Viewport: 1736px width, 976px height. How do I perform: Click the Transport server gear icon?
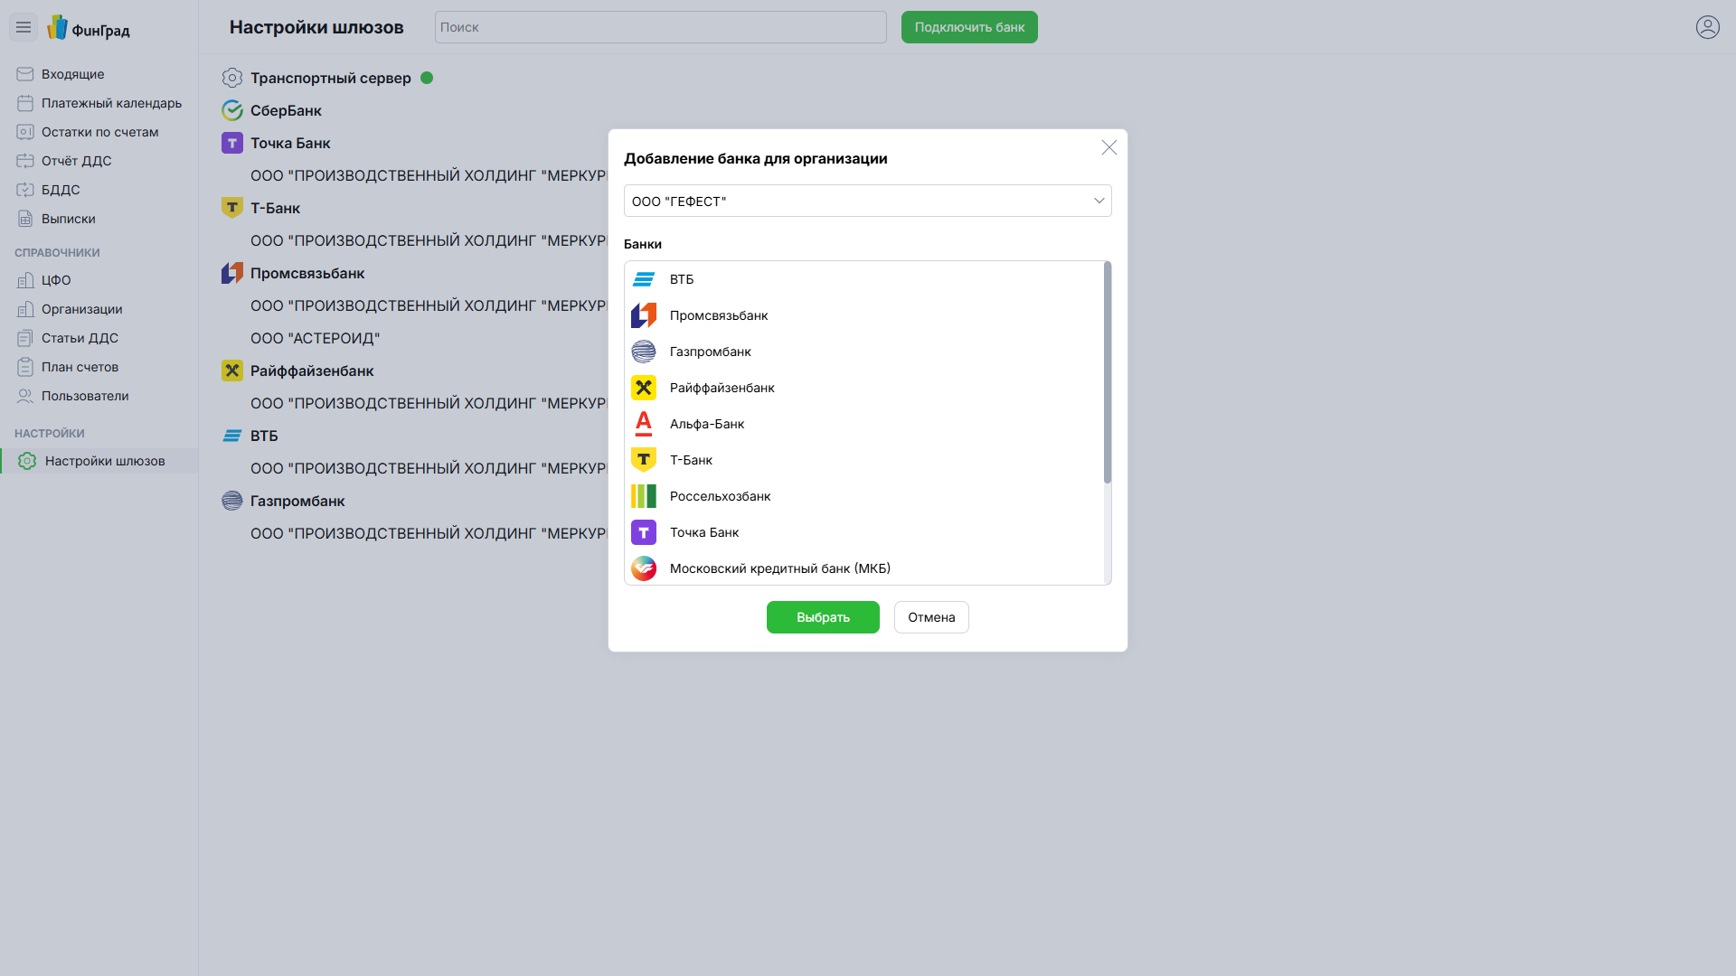pyautogui.click(x=232, y=78)
